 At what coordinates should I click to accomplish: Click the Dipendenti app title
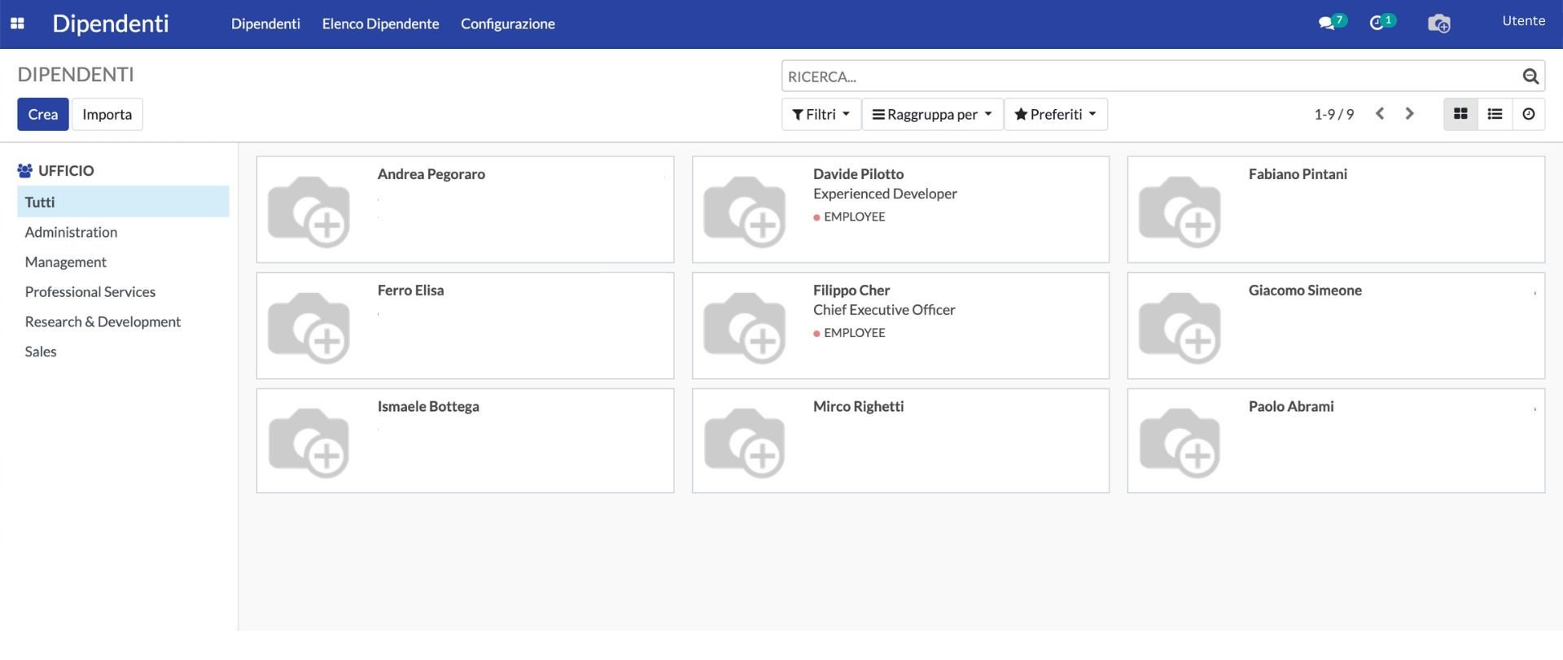click(x=111, y=24)
